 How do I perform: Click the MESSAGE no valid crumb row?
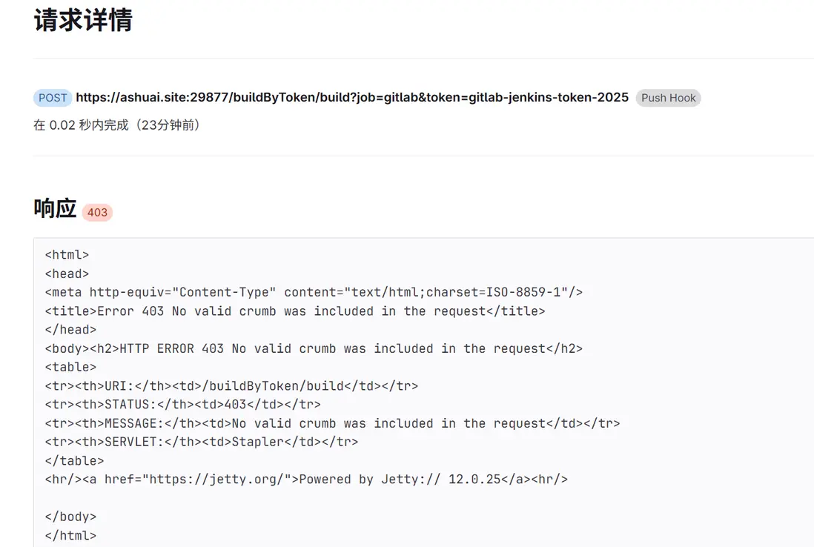tap(332, 423)
